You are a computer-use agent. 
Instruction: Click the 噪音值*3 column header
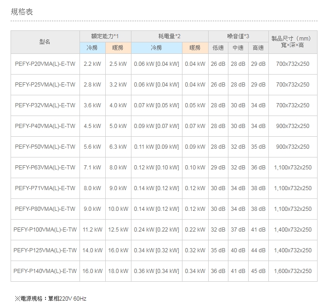click(x=238, y=36)
